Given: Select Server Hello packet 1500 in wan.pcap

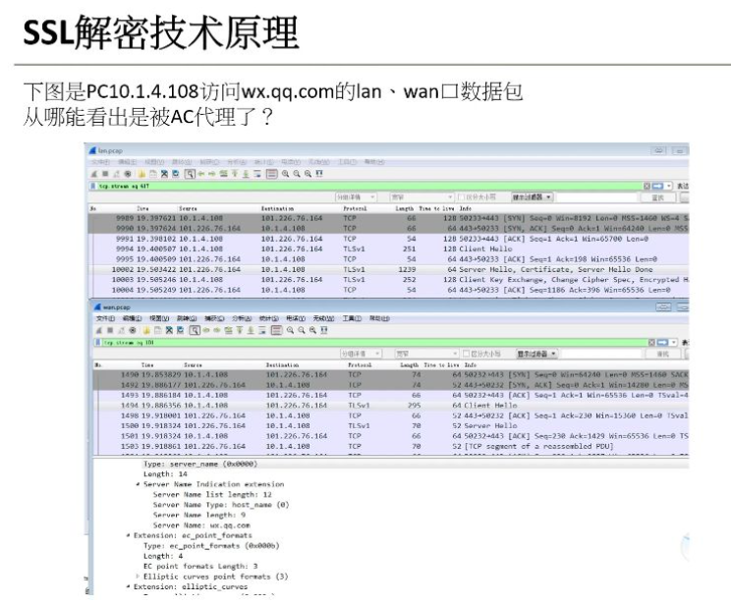Looking at the screenshot, I should point(392,425).
